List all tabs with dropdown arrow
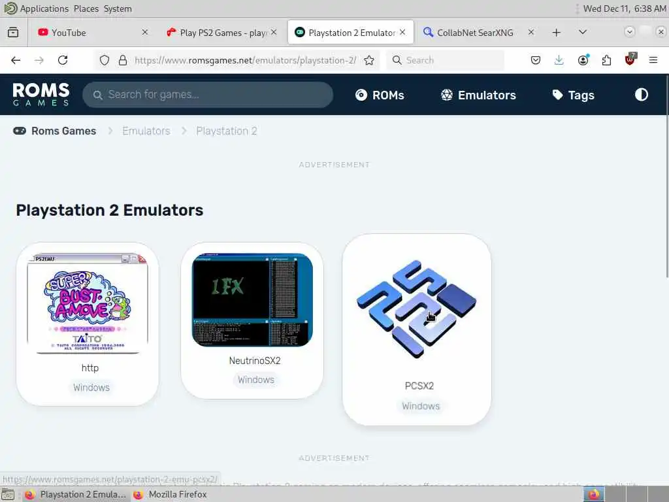Image resolution: width=669 pixels, height=502 pixels. [x=582, y=32]
